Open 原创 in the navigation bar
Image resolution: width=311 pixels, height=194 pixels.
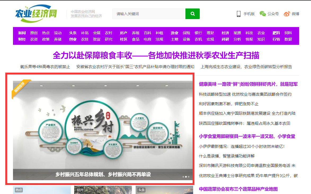click(34, 33)
